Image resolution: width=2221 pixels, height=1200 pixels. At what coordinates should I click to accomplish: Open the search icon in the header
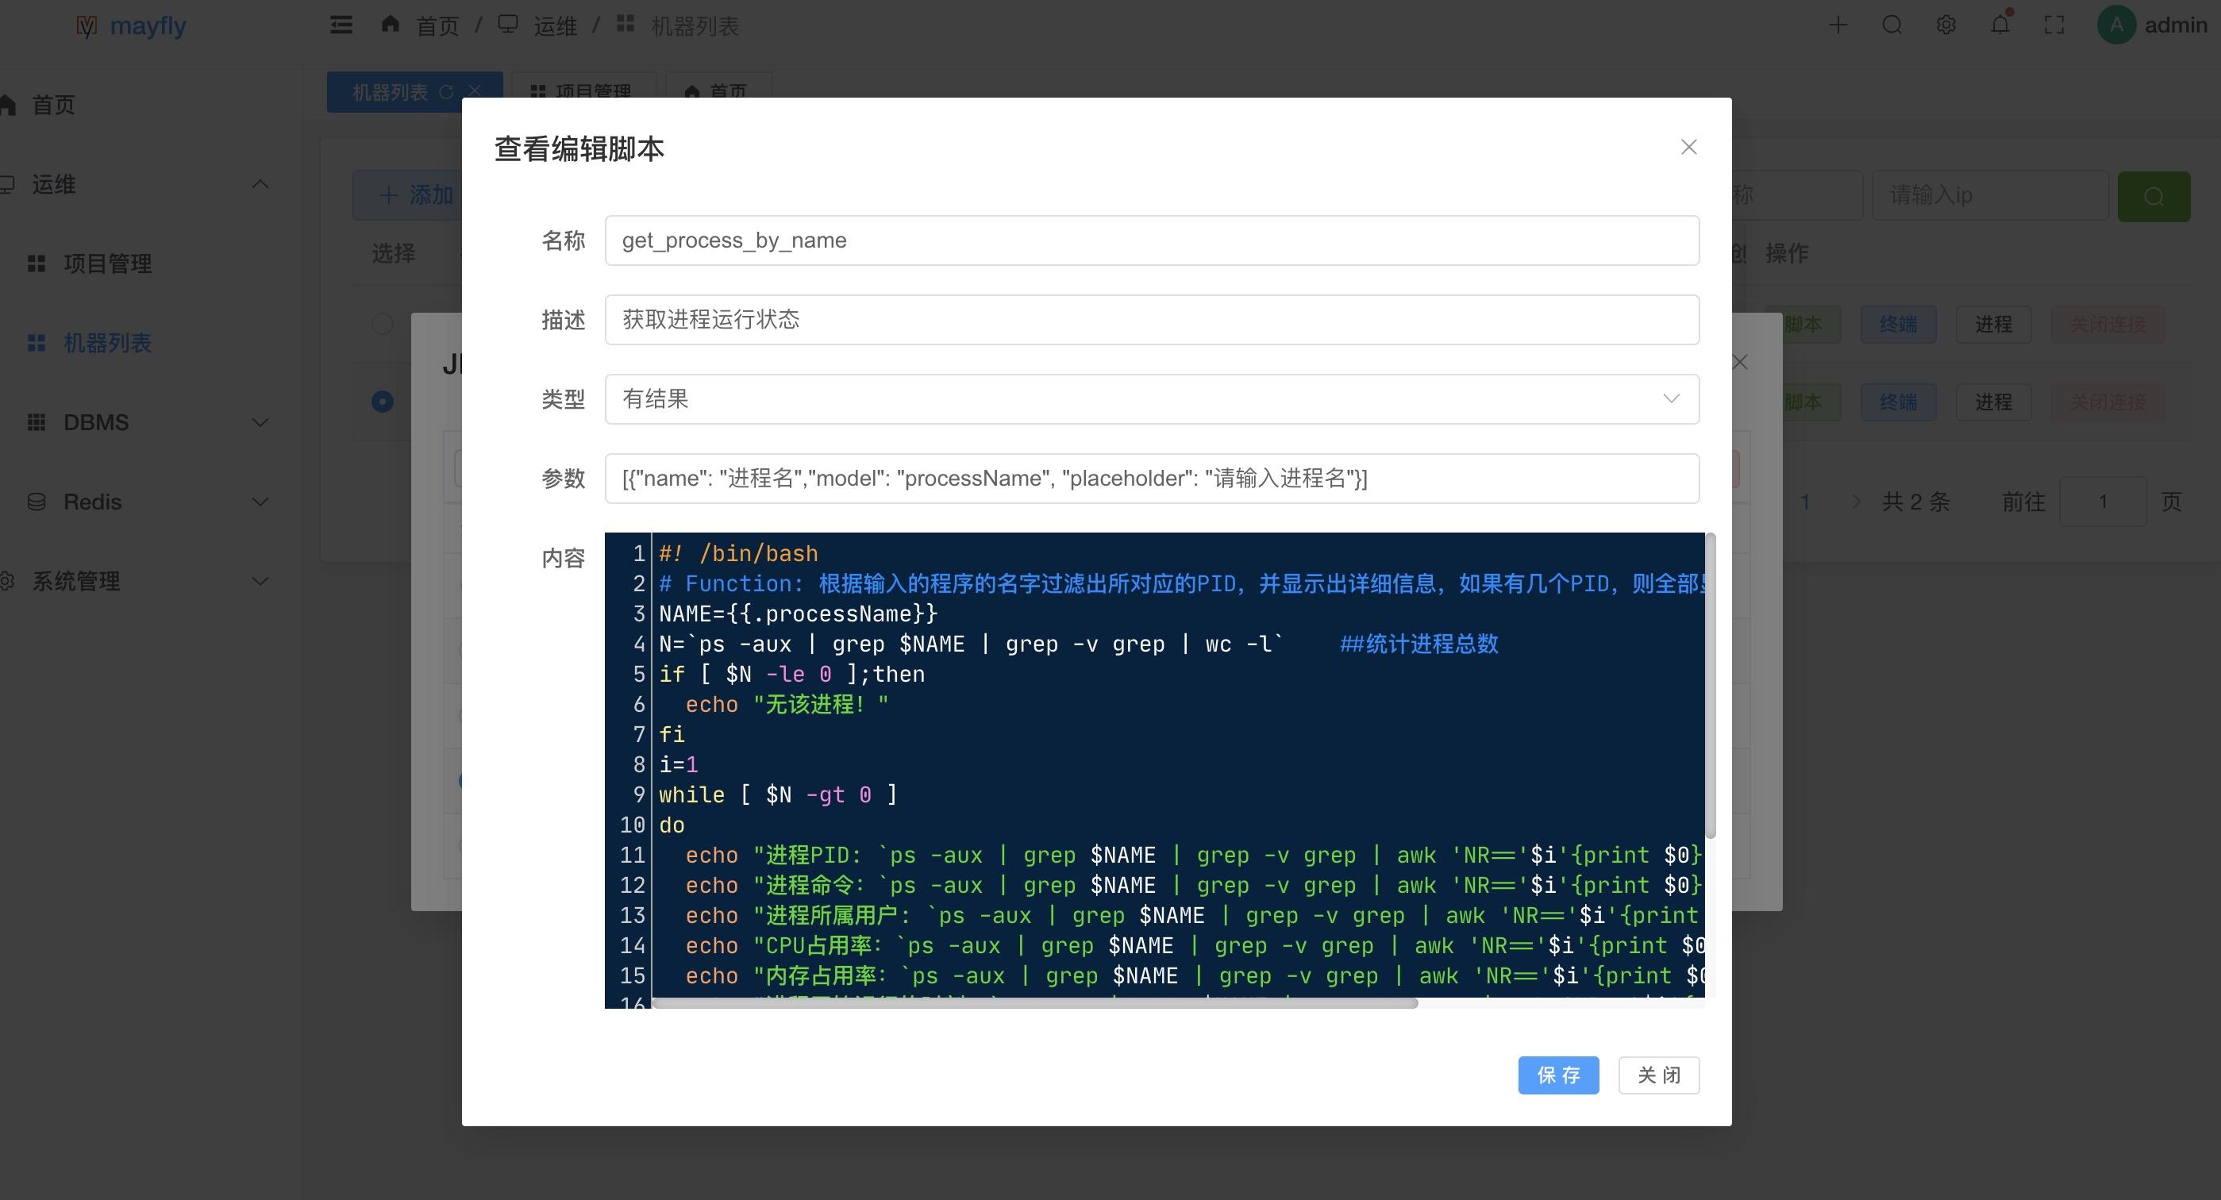click(1892, 25)
